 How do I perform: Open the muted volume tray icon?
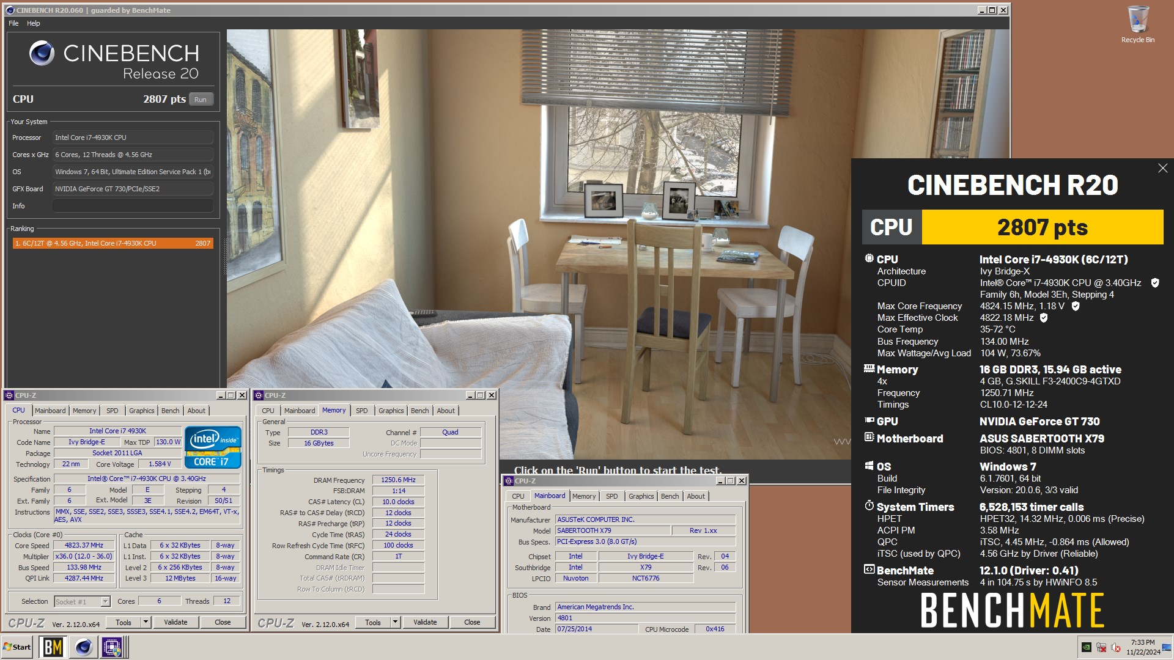point(1116,647)
